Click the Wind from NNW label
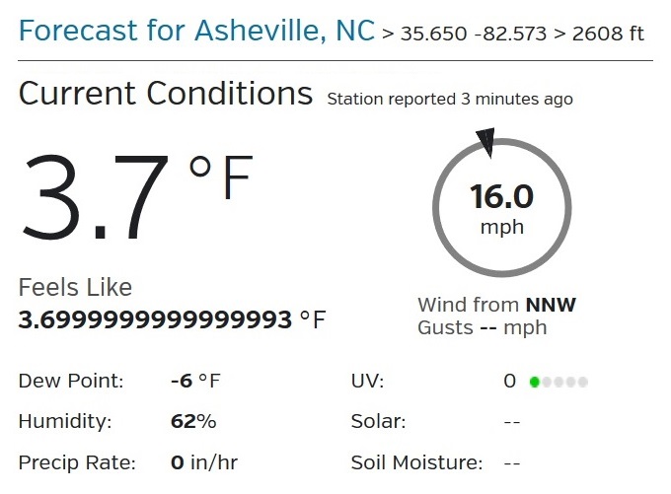Screen dimensions: 671x494 [x=496, y=305]
